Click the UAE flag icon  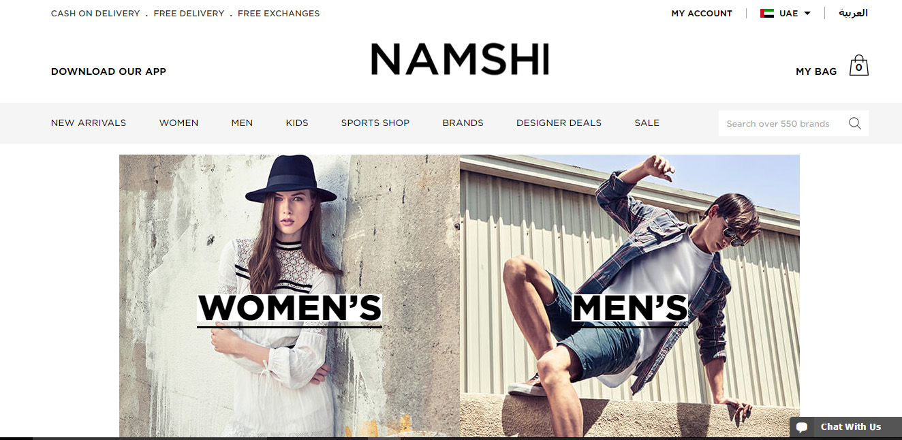(x=767, y=13)
